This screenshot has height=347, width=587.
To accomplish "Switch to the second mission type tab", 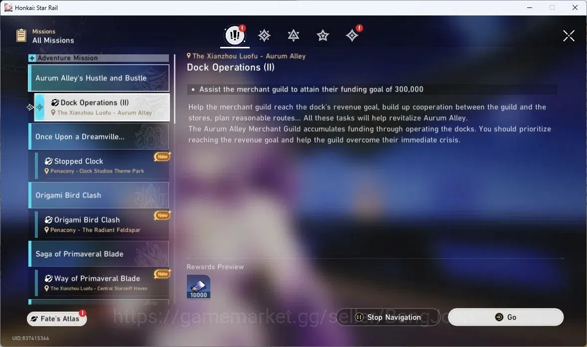I will tap(264, 35).
